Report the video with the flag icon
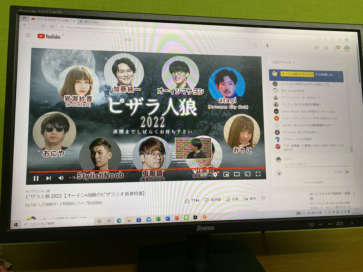 (263, 199)
